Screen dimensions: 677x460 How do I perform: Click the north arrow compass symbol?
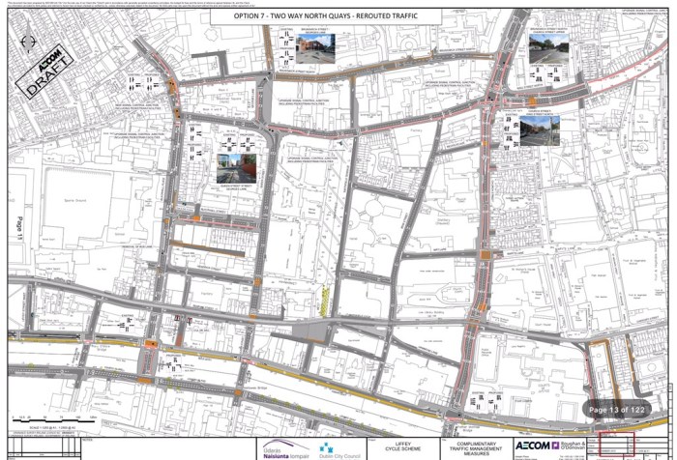tap(26, 42)
